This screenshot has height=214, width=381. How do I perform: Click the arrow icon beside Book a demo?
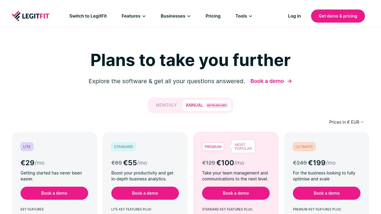click(x=290, y=81)
